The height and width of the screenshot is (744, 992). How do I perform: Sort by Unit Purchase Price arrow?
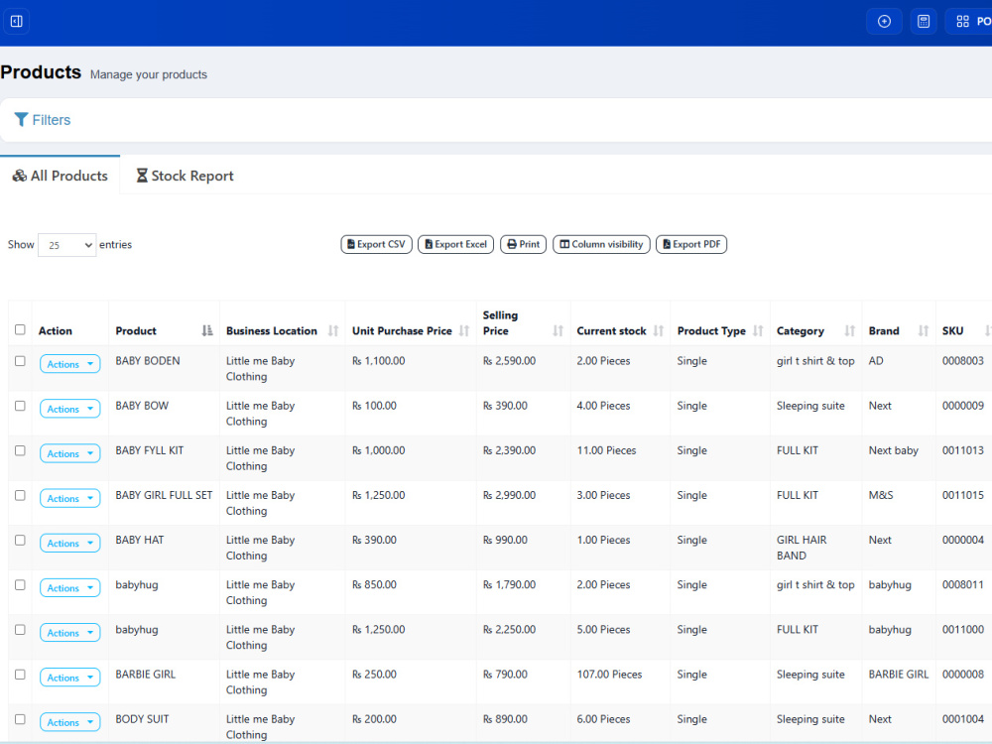464,330
